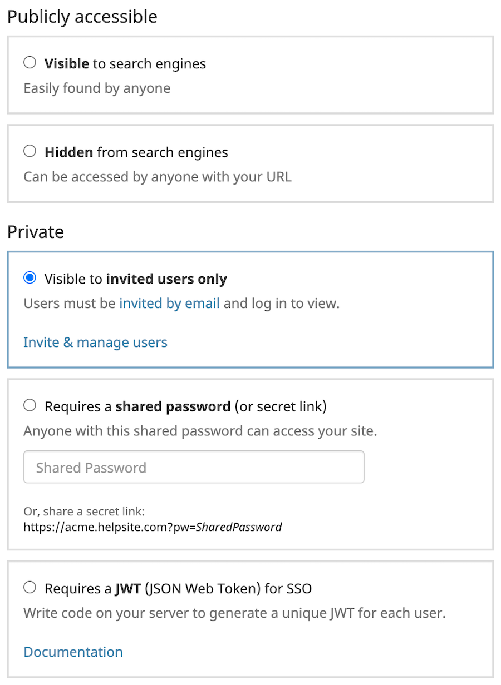Click the 'Publicly accessible' section heading
Viewport: 501px width, 685px height.
[82, 17]
